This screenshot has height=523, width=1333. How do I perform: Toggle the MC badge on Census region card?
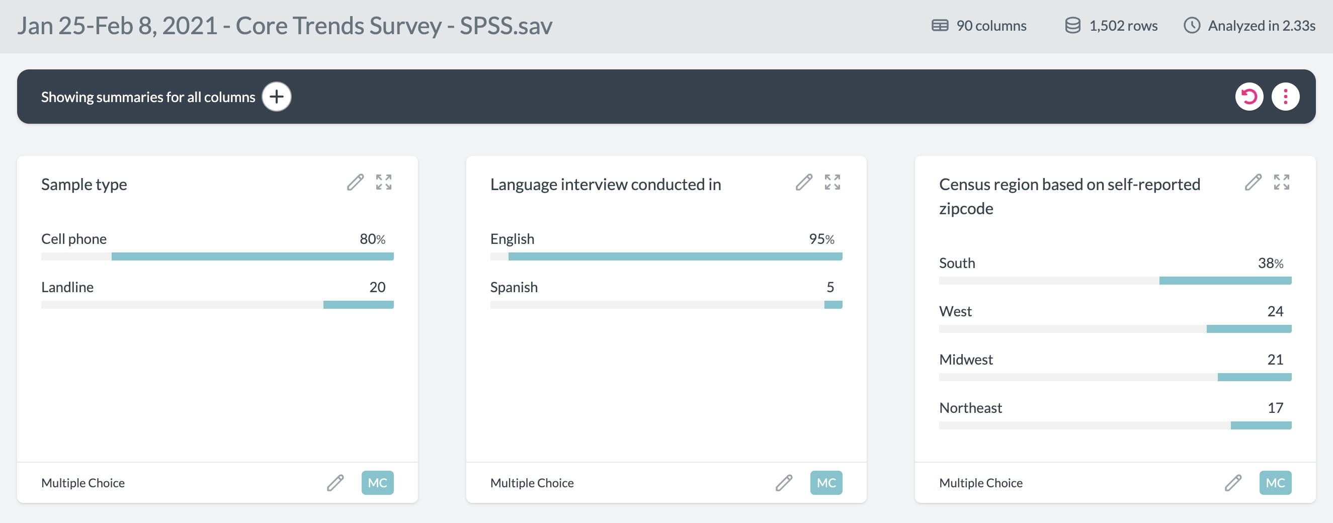[1275, 483]
